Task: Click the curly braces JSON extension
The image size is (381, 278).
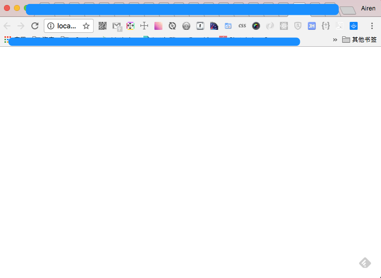Action: tap(326, 26)
